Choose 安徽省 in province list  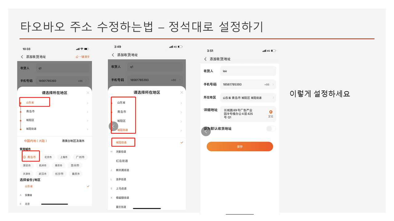click(x=28, y=195)
